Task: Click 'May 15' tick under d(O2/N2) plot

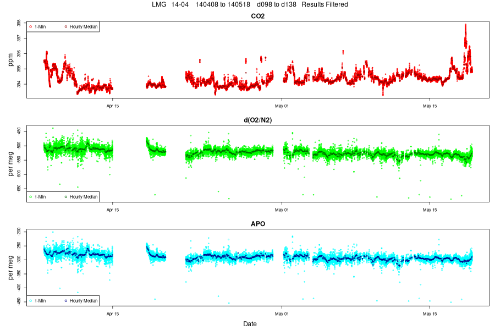Action: pyautogui.click(x=430, y=210)
